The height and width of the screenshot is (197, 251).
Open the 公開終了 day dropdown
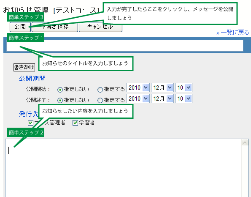point(184,98)
